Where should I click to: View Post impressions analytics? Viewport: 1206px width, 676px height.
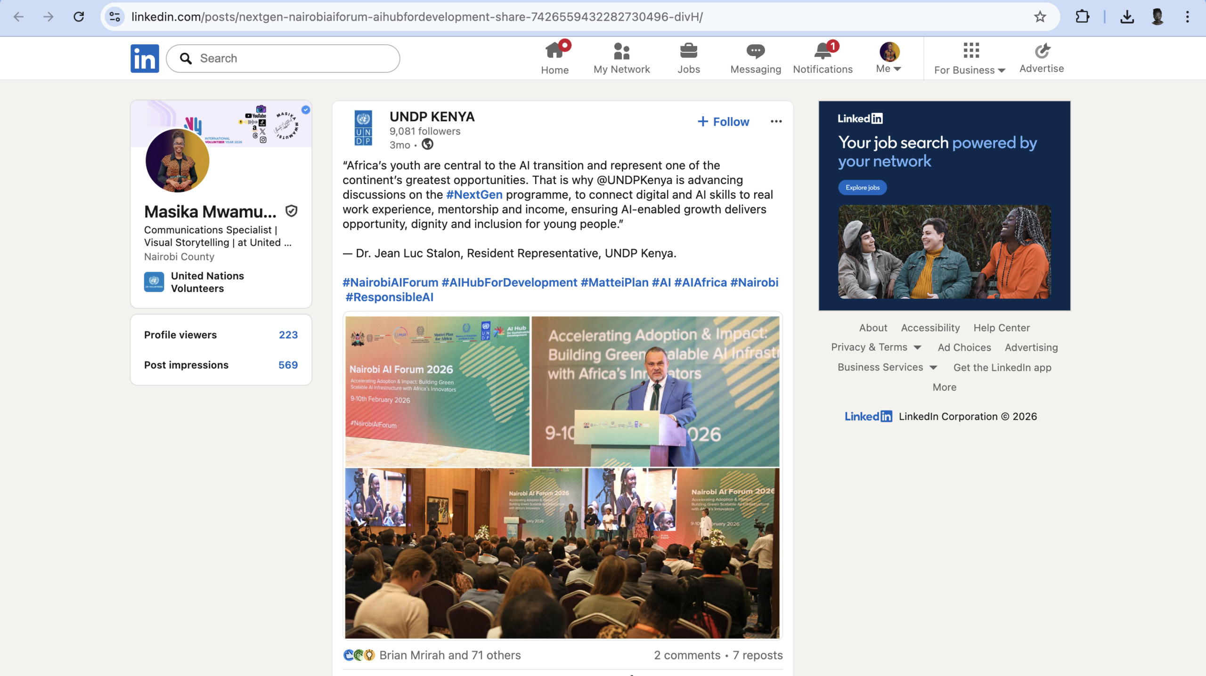tap(221, 365)
